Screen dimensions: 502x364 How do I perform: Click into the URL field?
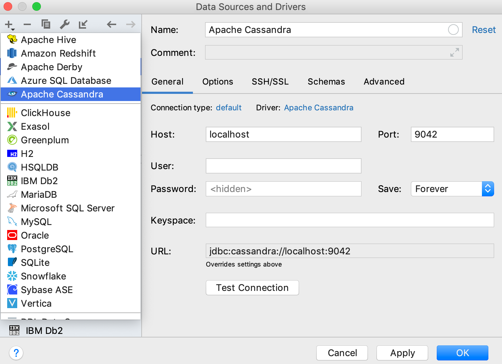coord(350,251)
